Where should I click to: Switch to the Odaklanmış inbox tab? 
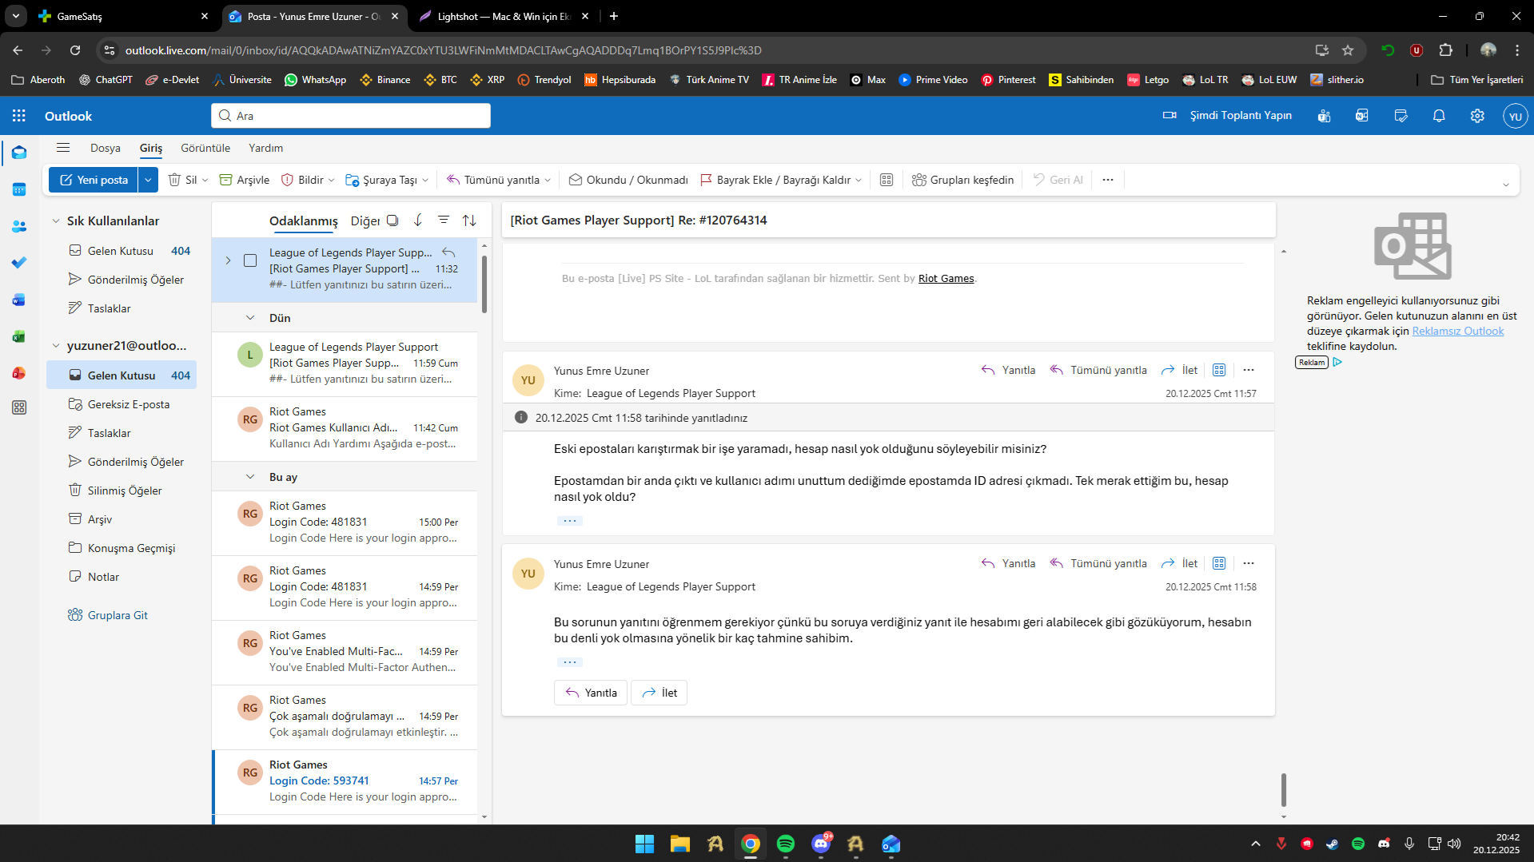coord(304,220)
